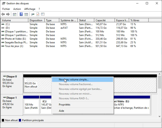Click blue Partition principale legend swatch
This screenshot has height=128, width=162.
point(20,120)
